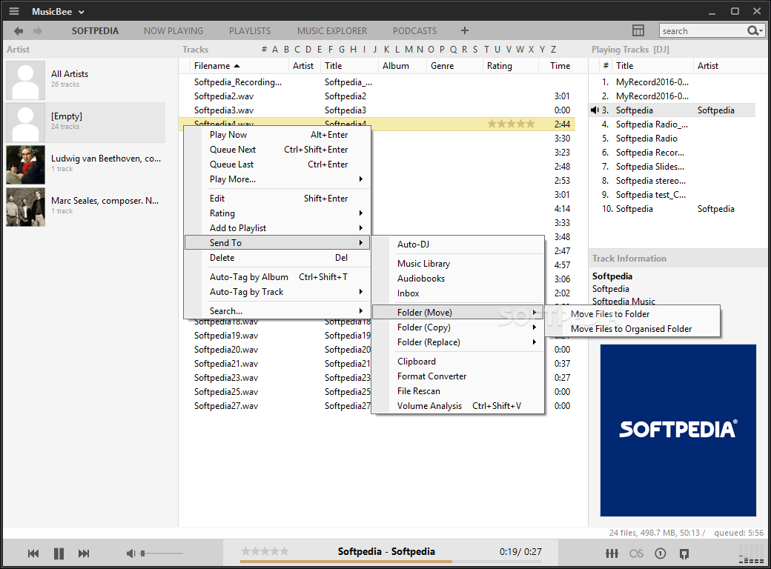This screenshot has height=569, width=771.
Task: Select Format Converter in Send To menu
Action: click(431, 376)
